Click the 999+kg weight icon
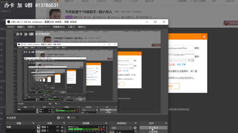Image resolution: width=238 pixels, height=133 pixels. (x=109, y=17)
